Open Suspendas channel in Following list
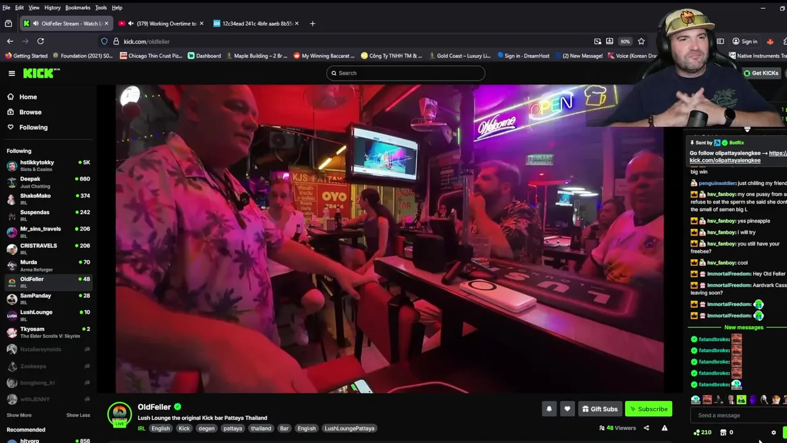Image resolution: width=787 pixels, height=443 pixels. [49, 215]
